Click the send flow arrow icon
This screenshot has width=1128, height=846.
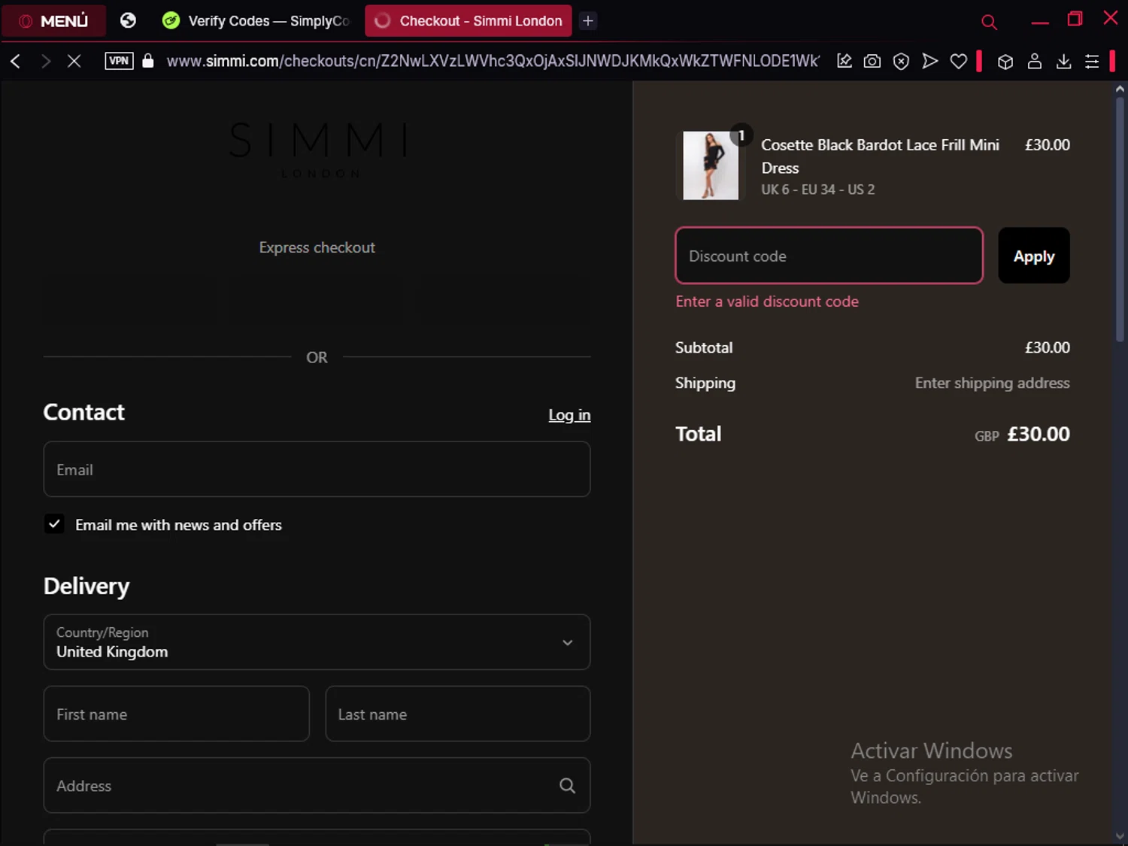[x=930, y=61]
